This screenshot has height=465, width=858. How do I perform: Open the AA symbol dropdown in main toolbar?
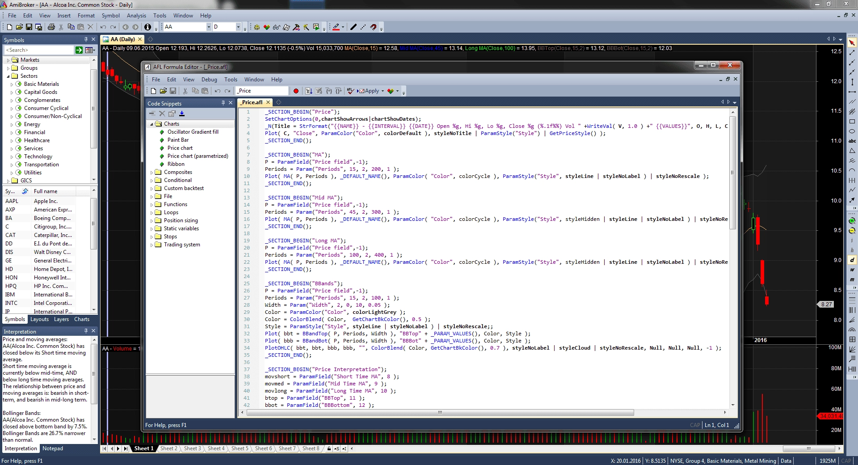click(209, 27)
